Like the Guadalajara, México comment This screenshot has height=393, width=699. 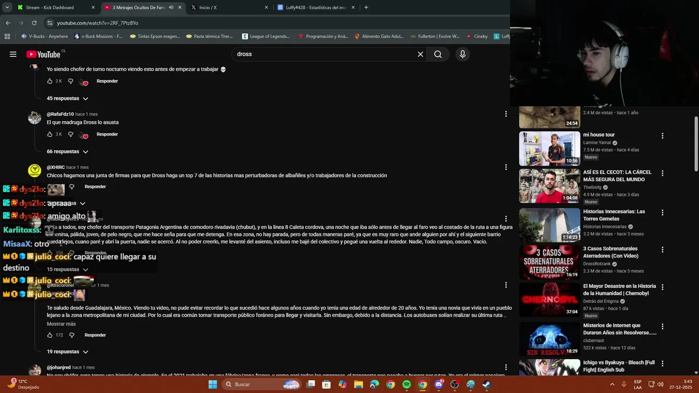(50, 335)
